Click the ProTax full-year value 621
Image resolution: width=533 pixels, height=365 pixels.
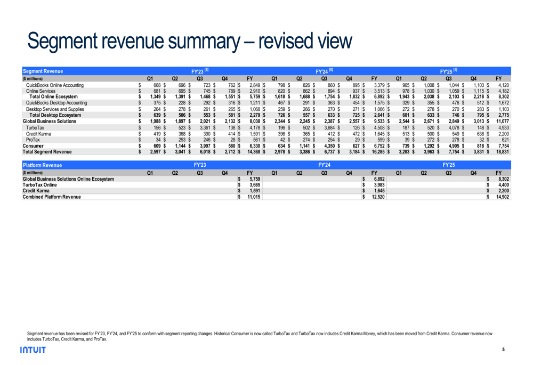coord(505,140)
